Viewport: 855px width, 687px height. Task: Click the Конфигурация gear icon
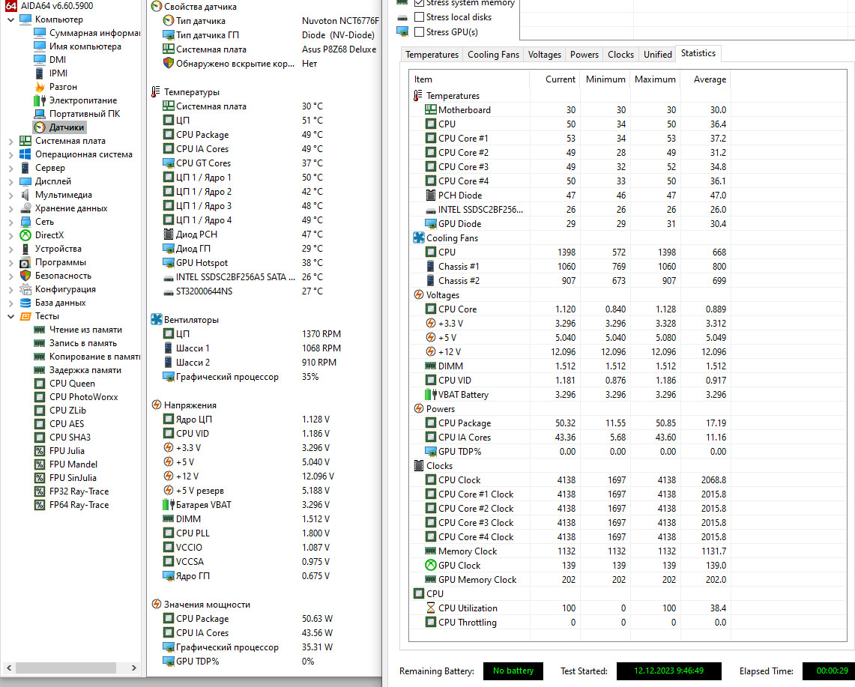[x=25, y=289]
